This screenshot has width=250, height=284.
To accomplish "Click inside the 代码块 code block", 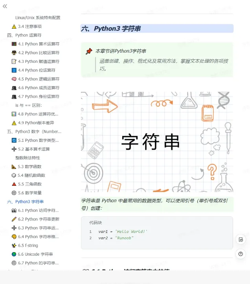I will point(157,233).
